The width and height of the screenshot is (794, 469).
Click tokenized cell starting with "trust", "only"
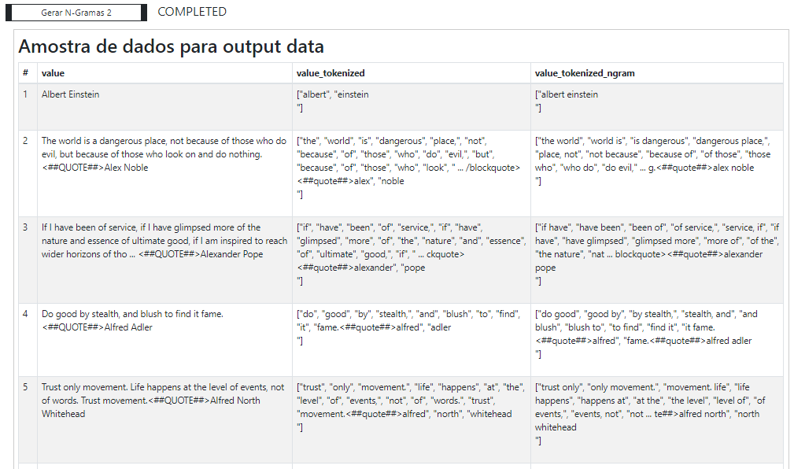[x=412, y=419]
